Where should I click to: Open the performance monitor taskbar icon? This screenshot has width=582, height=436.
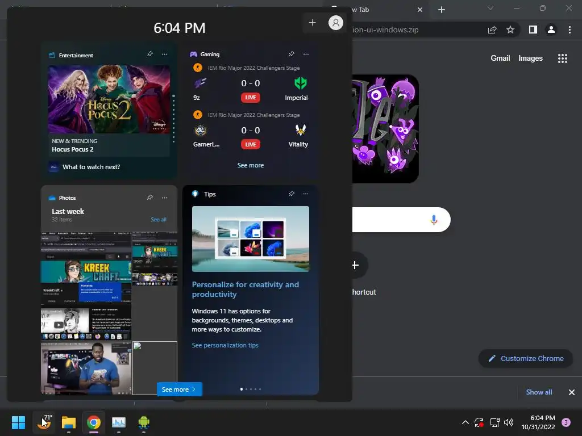[119, 422]
